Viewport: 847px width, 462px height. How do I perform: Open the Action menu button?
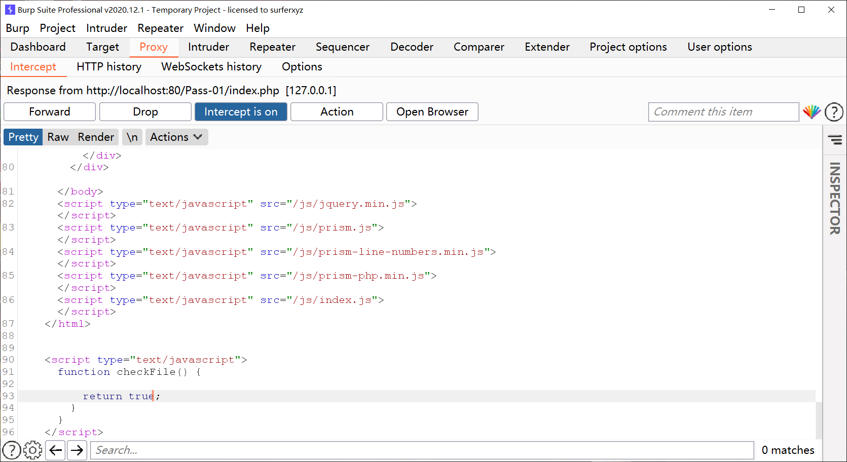click(337, 112)
